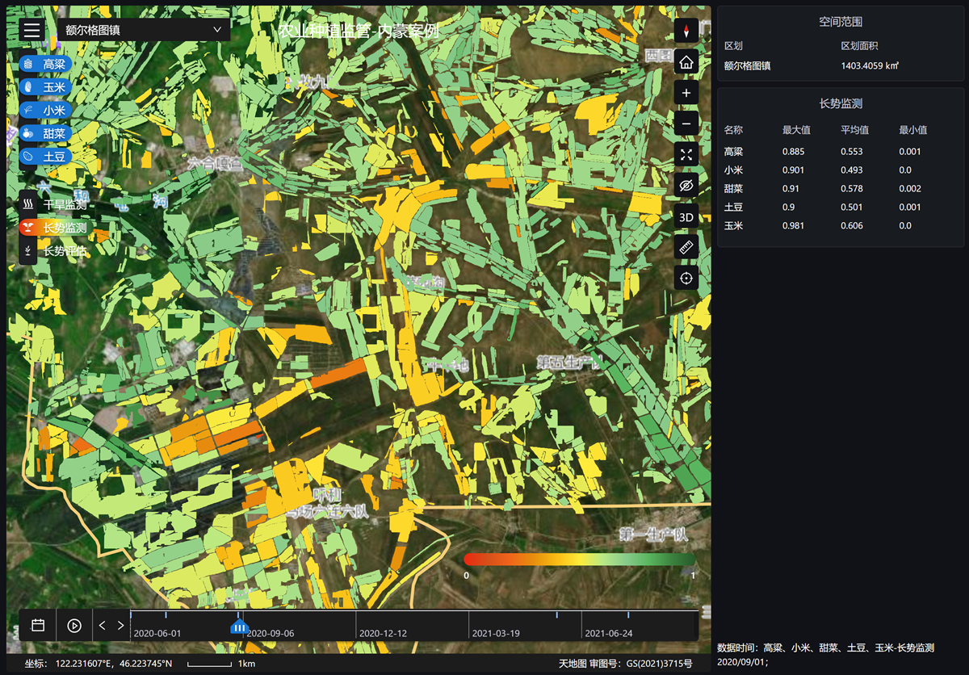Screen dimensions: 969x675
Task: Zoom in using plus button
Action: [686, 93]
